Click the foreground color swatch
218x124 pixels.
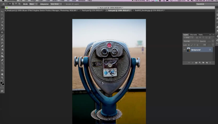click(1, 83)
